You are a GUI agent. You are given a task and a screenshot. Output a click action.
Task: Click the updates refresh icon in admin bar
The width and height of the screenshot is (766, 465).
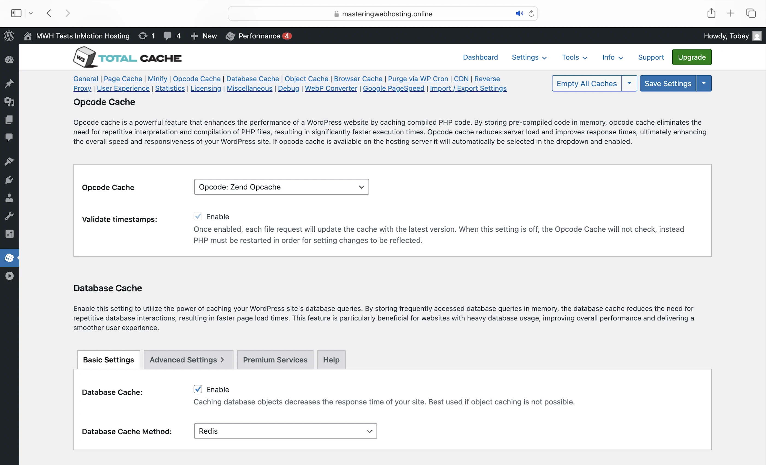coord(143,36)
